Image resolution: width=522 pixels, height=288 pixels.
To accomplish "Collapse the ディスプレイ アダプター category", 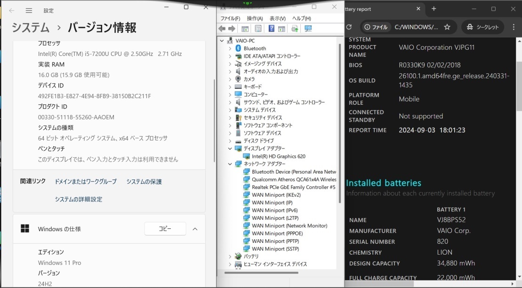I will 230,148.
